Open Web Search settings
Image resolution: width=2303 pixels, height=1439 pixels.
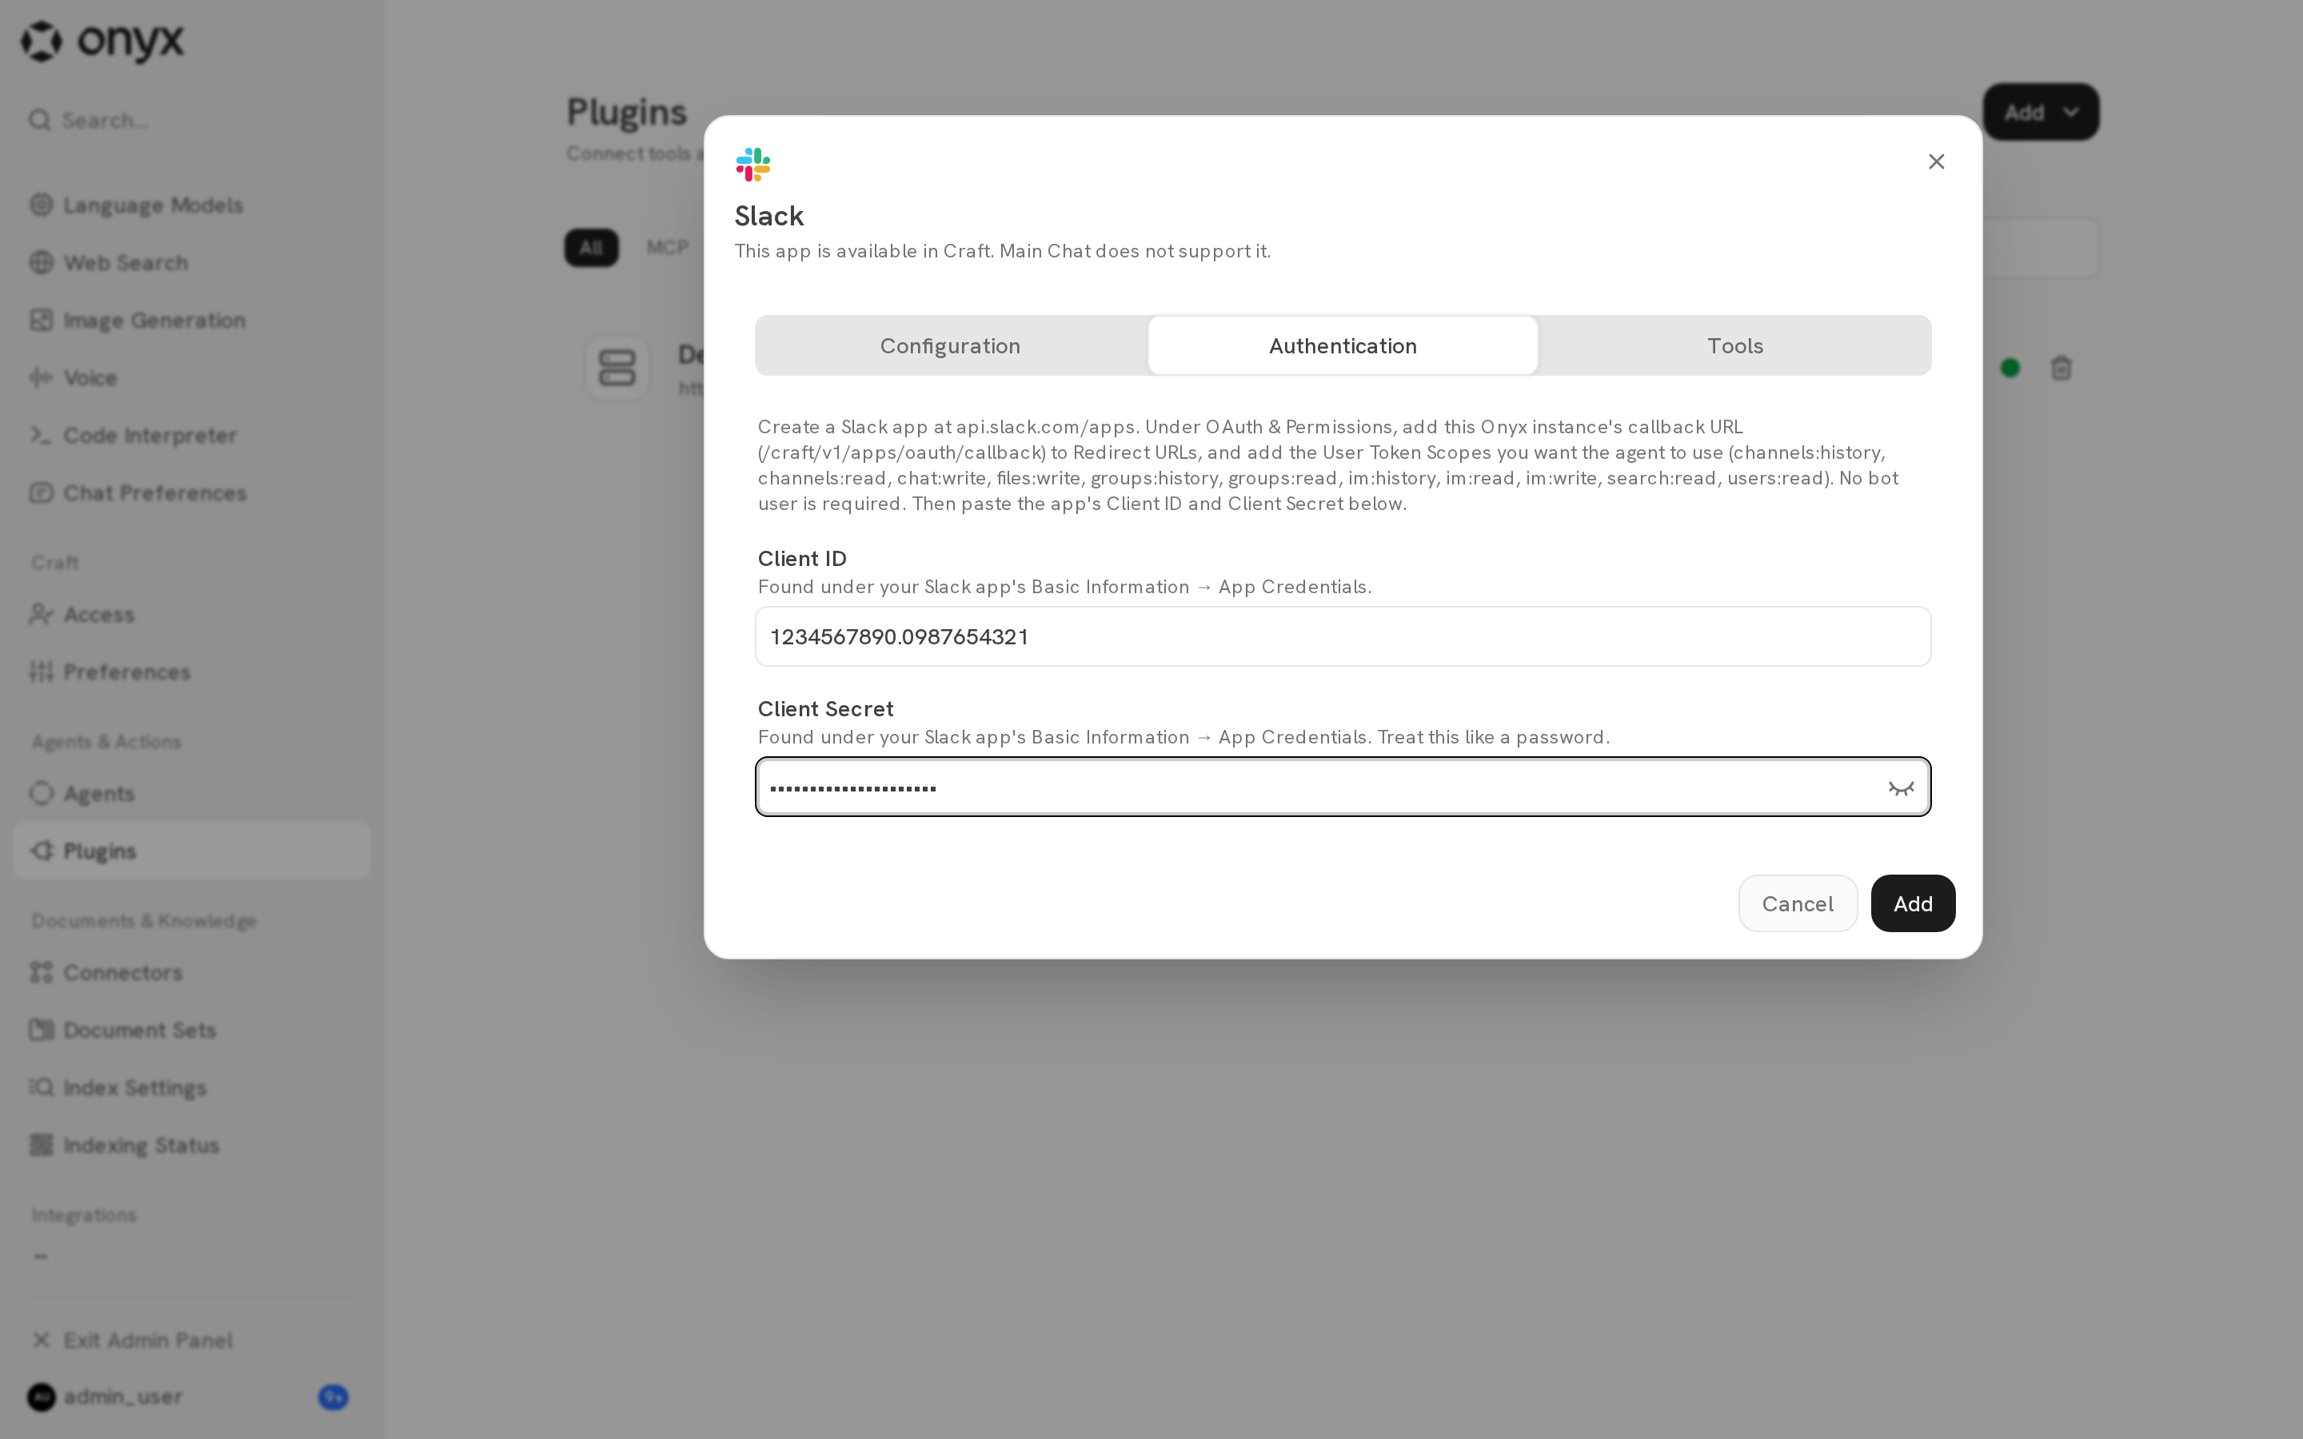[190, 263]
